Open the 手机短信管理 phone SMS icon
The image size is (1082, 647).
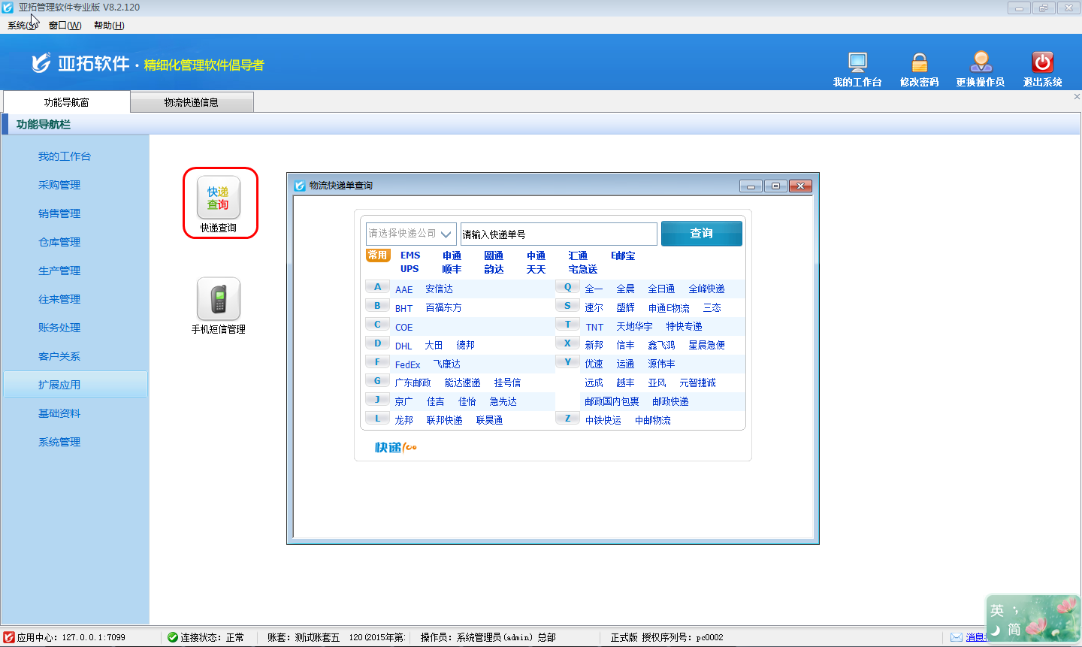(219, 299)
